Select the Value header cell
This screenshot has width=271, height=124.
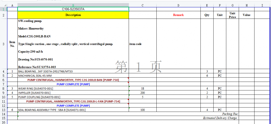pyautogui.click(x=246, y=15)
